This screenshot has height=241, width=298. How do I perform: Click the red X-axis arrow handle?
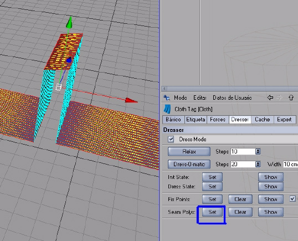point(131,100)
